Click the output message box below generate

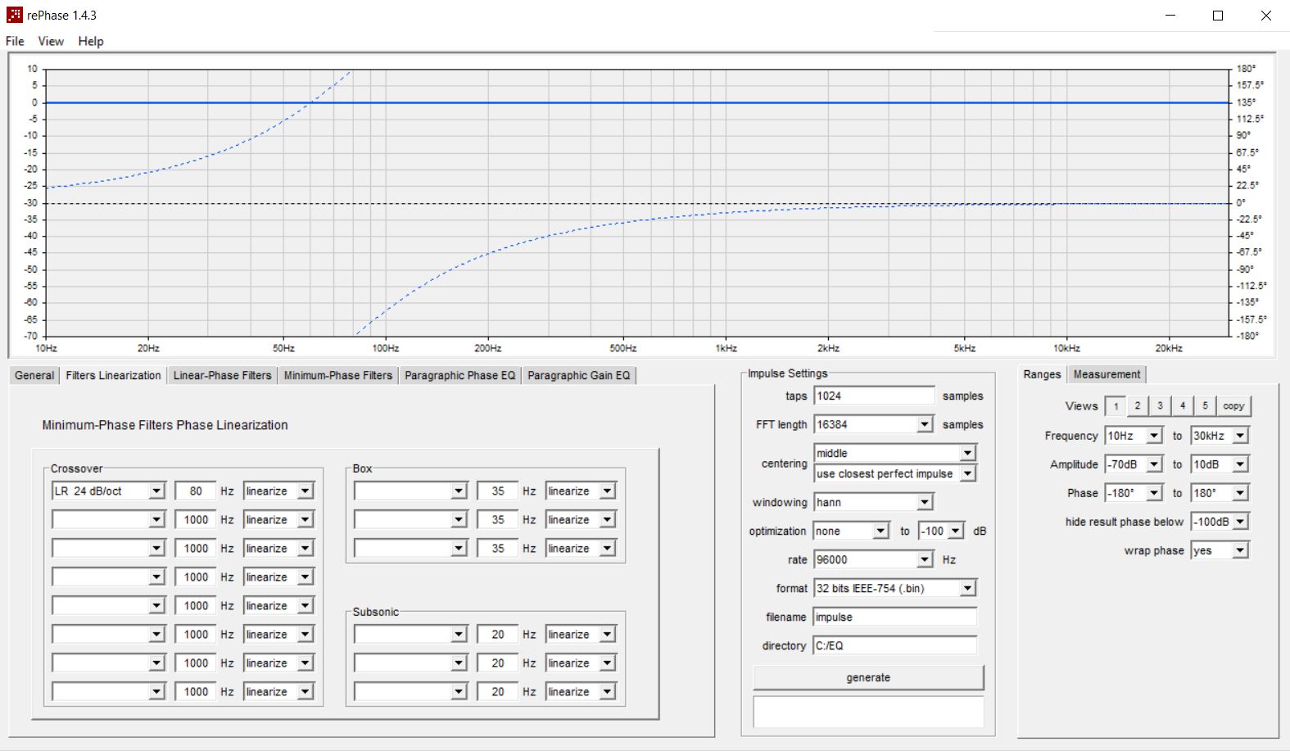pyautogui.click(x=868, y=712)
